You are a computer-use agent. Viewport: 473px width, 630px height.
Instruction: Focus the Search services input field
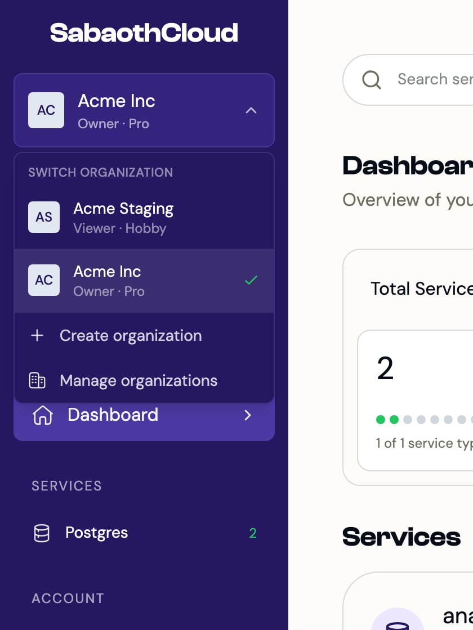(x=408, y=79)
